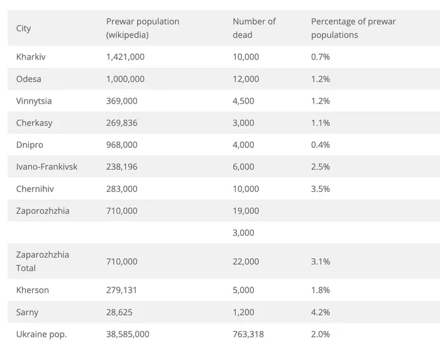Click the Zaparozhzhia Total row label

pos(43,262)
